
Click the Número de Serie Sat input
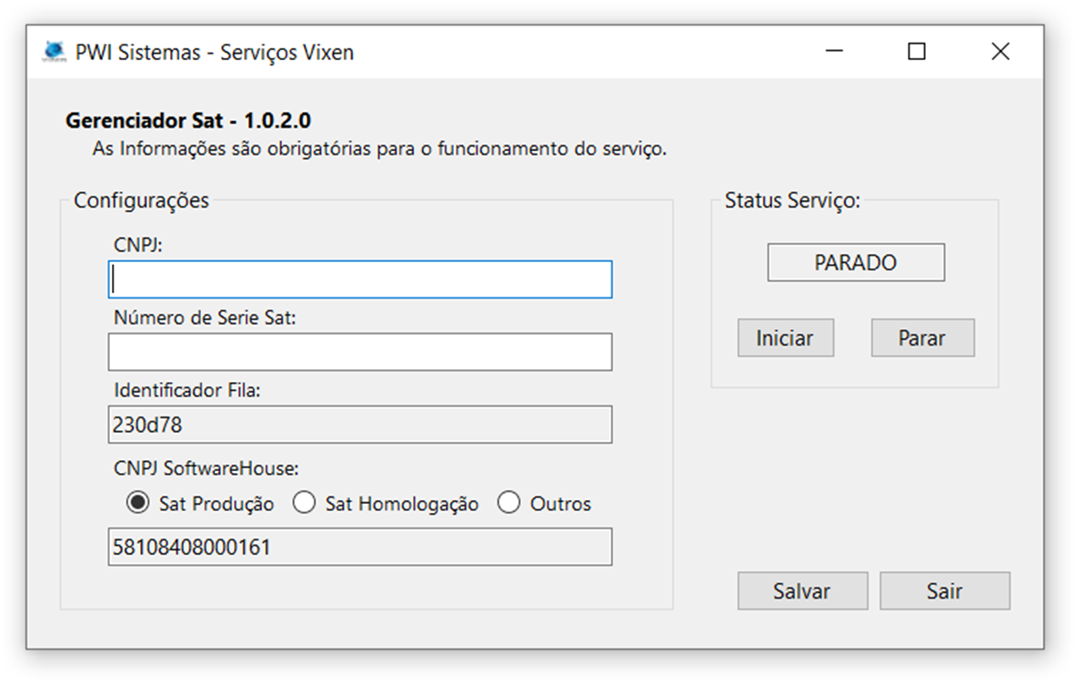point(359,352)
